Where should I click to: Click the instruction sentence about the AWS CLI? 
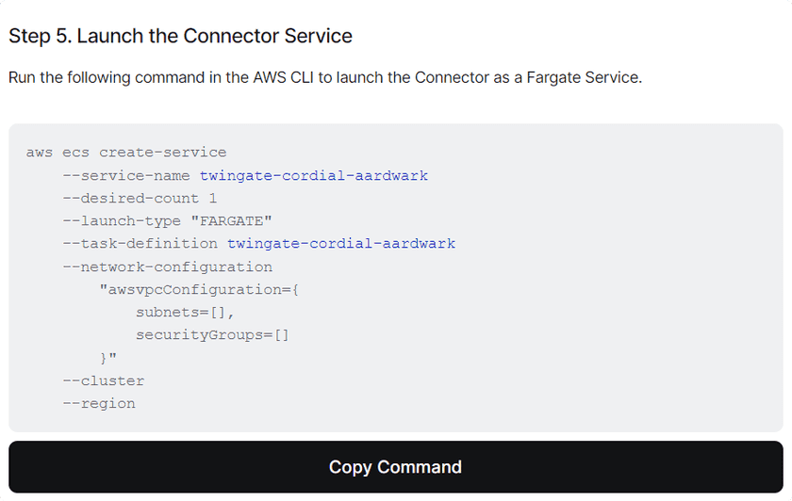click(324, 77)
